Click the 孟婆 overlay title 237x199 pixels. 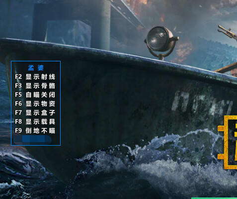(x=36, y=68)
